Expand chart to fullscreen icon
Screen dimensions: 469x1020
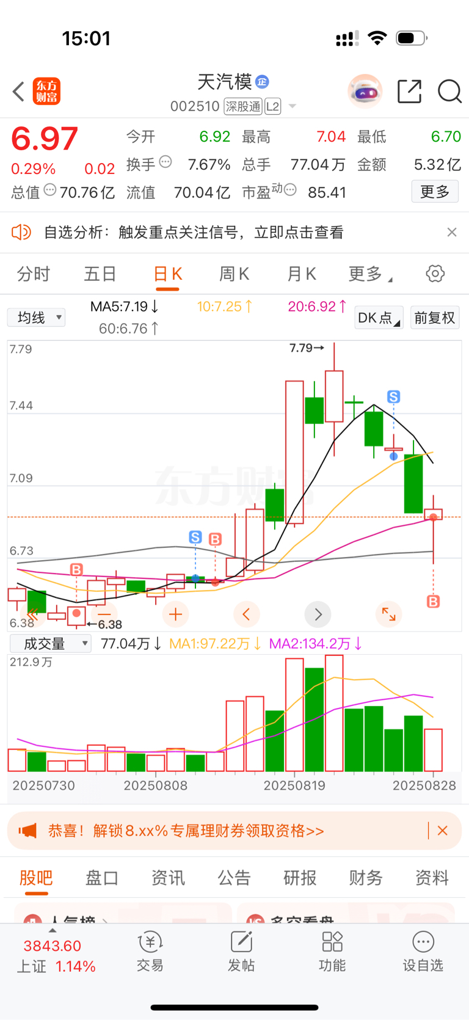point(389,614)
